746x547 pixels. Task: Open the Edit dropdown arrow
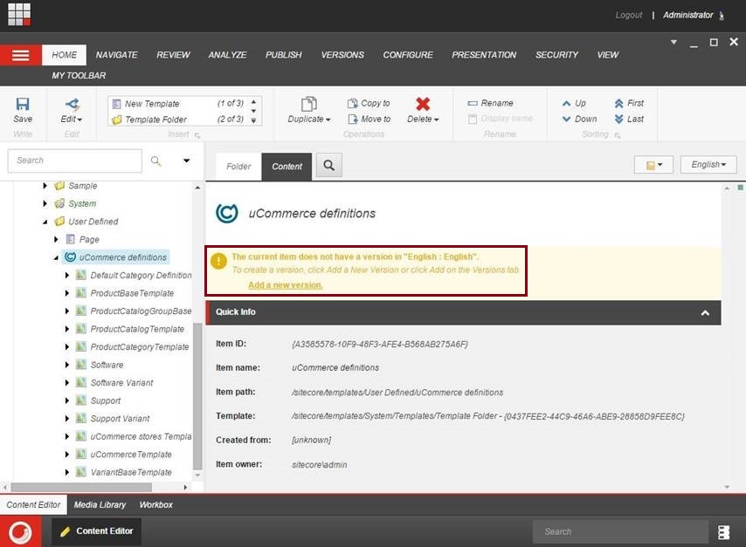[x=79, y=120]
